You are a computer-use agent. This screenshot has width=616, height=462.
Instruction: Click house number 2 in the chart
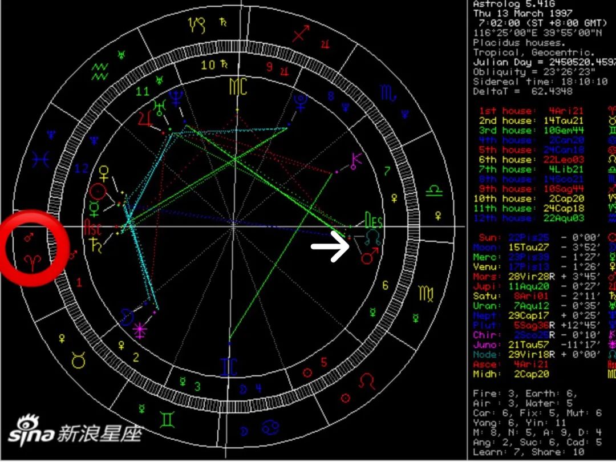pyautogui.click(x=136, y=358)
